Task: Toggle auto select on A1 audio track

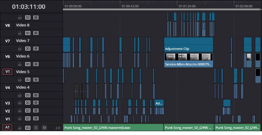Action: [28, 128]
